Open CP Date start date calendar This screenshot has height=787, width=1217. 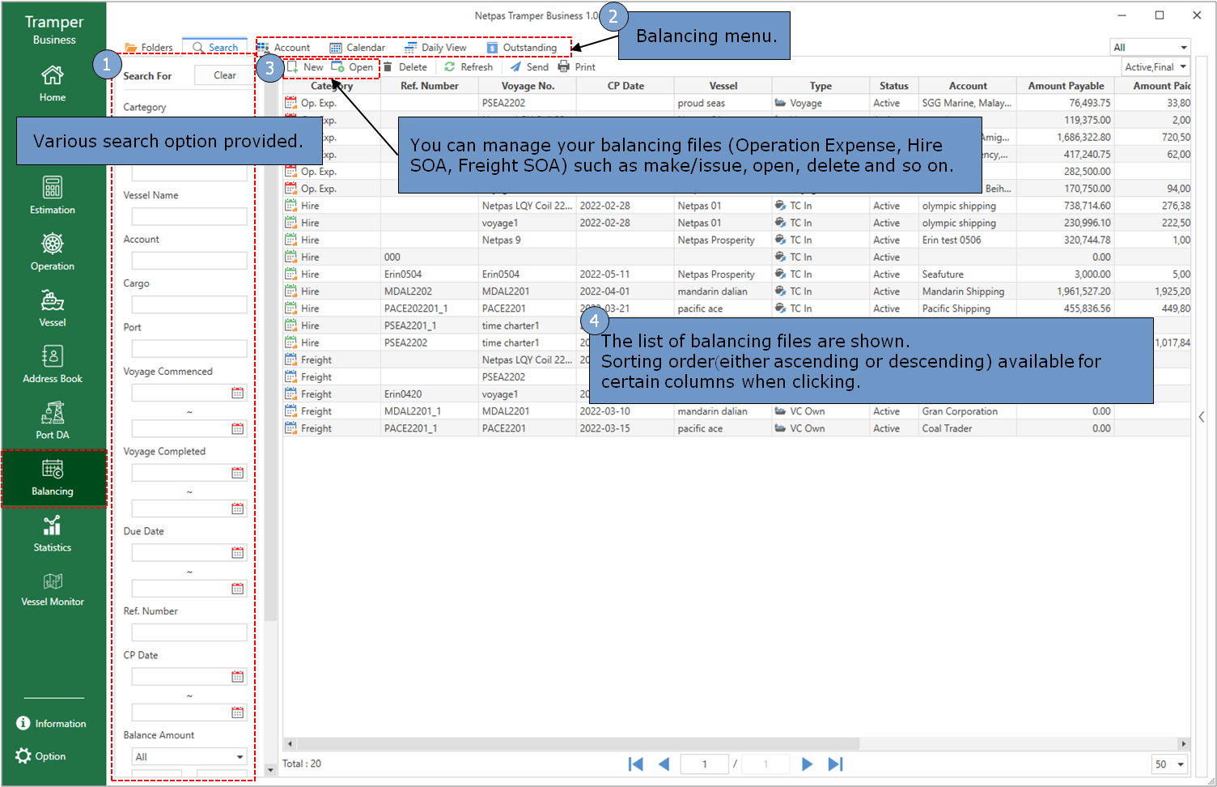point(237,676)
